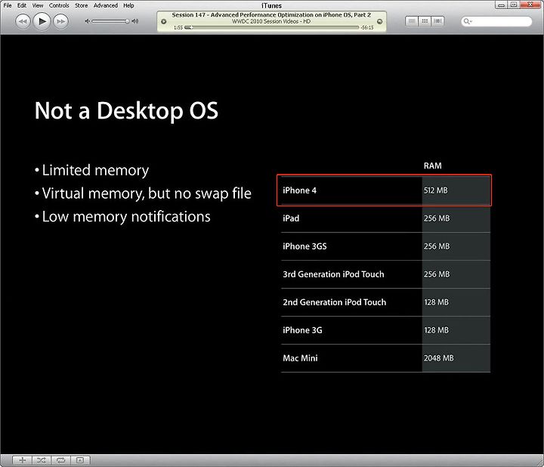Click the elapsed time 1:55 label

point(178,27)
